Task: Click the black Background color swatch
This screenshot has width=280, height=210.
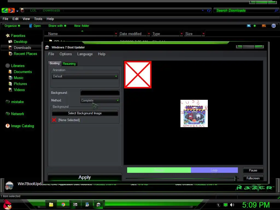Action: pos(100,93)
